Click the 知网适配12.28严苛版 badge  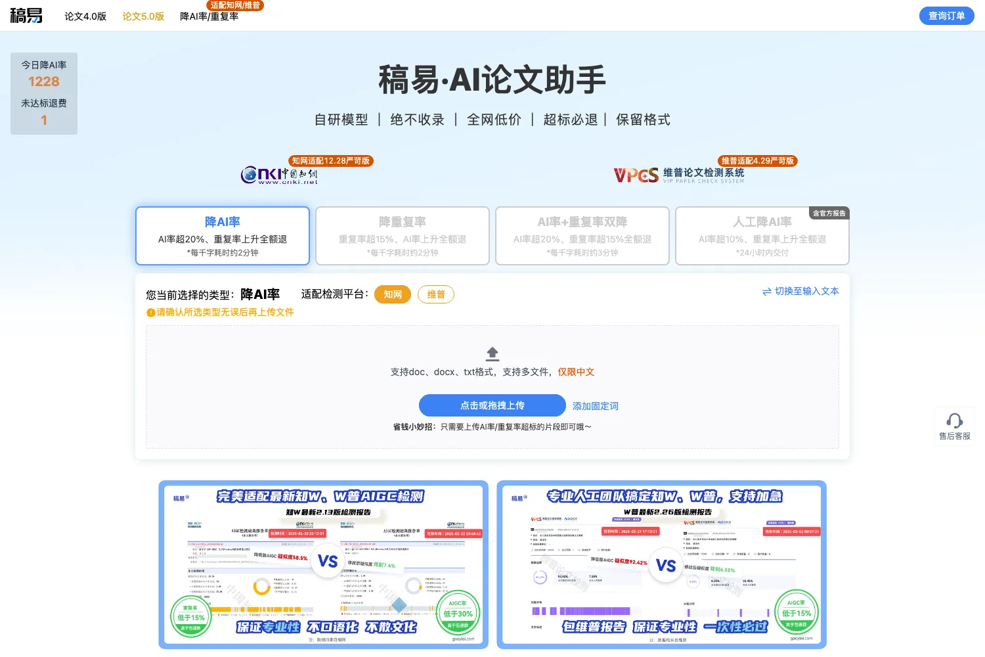pyautogui.click(x=331, y=160)
